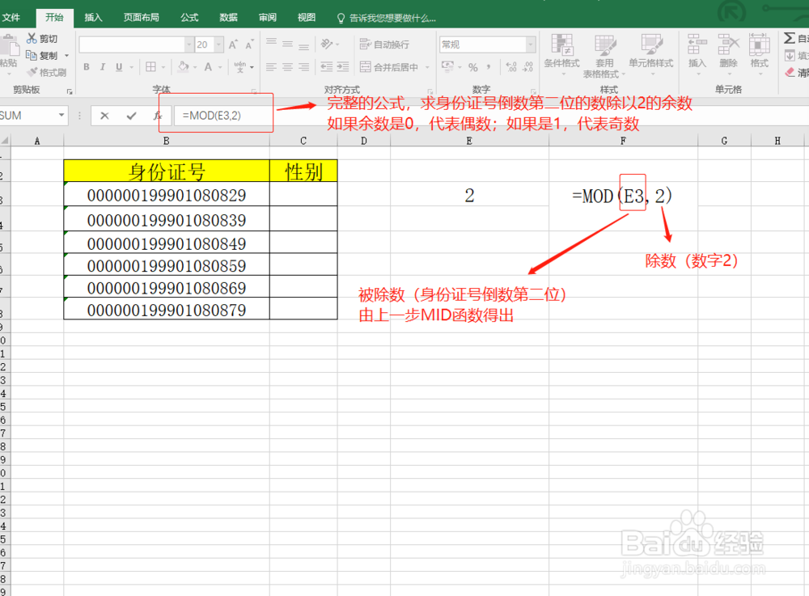
Task: Select the 性别 header cell
Action: tap(303, 171)
